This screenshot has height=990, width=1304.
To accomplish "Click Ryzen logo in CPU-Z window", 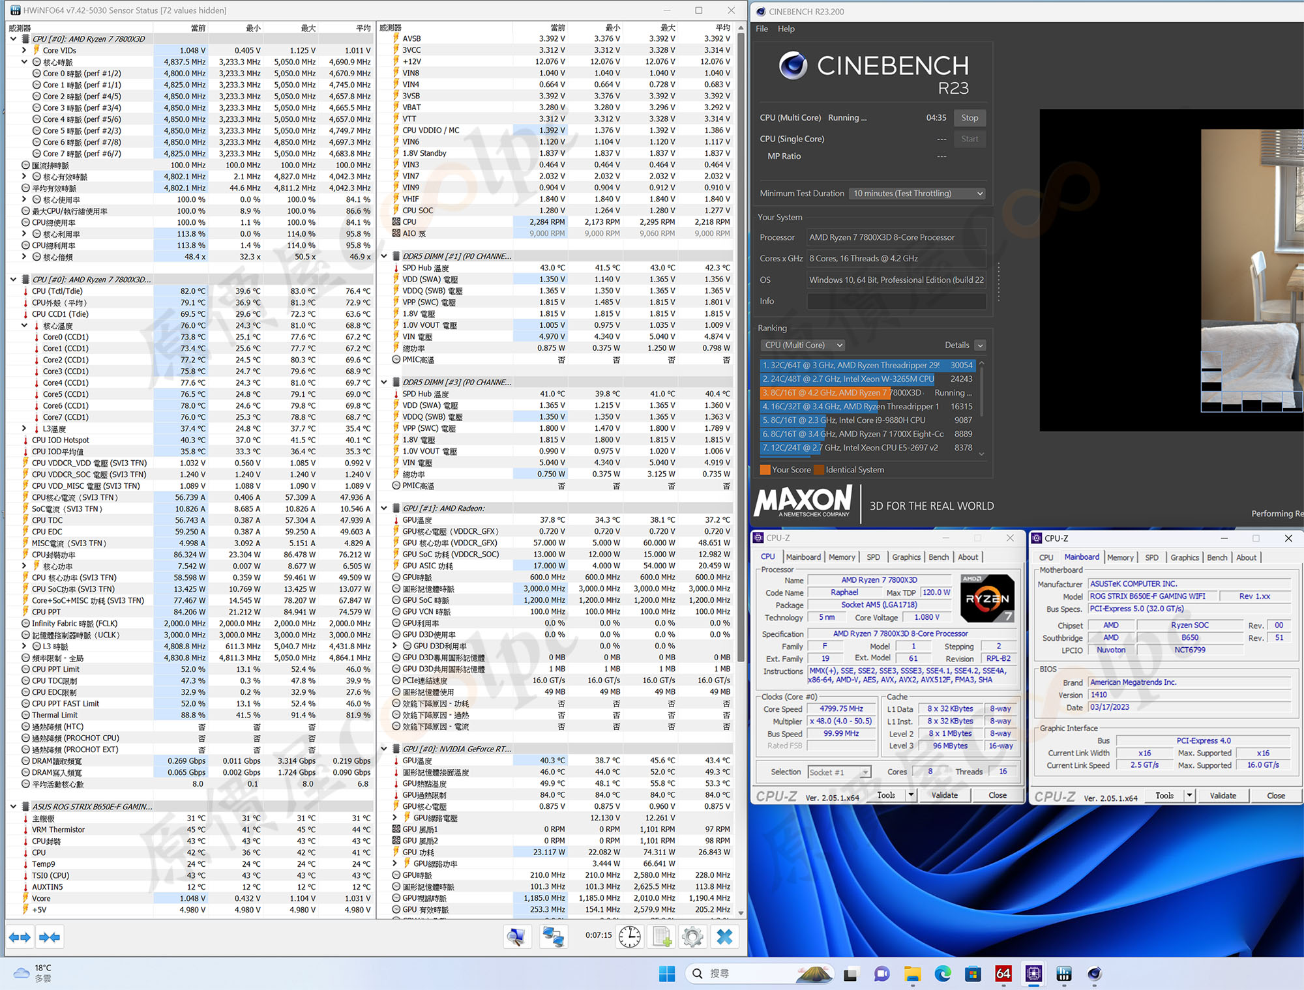I will (x=987, y=598).
